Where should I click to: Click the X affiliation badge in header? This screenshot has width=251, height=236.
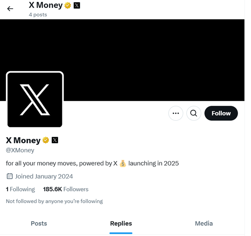click(77, 5)
